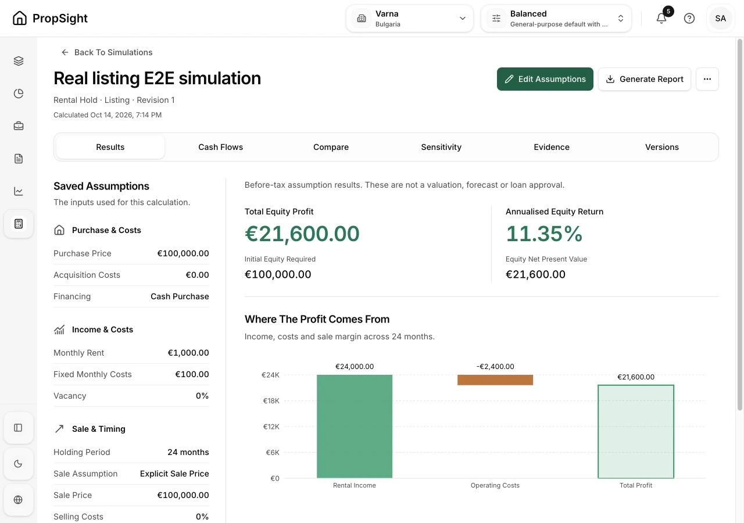Expand the Varna market dropdown chevron

pyautogui.click(x=463, y=19)
